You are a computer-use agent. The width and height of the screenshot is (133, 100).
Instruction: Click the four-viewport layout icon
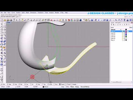point(48,20)
